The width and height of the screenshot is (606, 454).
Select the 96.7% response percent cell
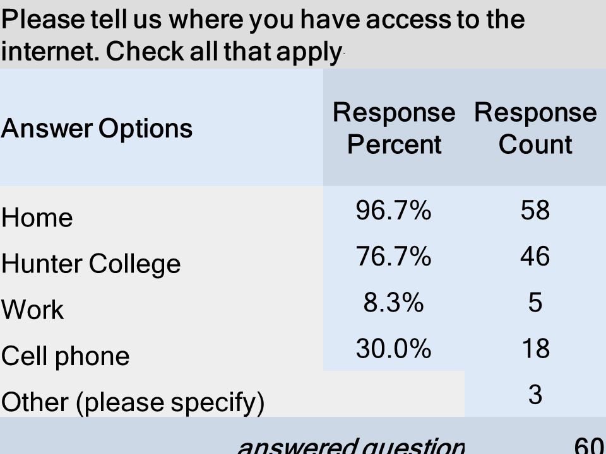click(x=393, y=211)
